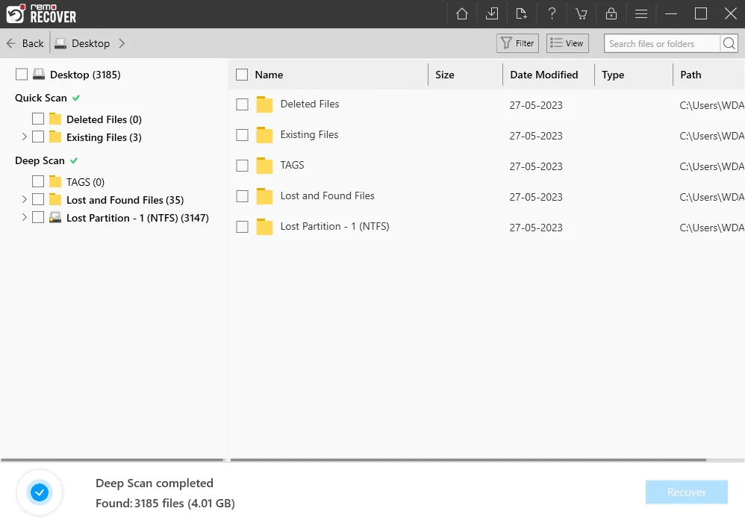Image resolution: width=745 pixels, height=520 pixels.
Task: Toggle the select-all checkbox beside Name header
Action: [242, 75]
